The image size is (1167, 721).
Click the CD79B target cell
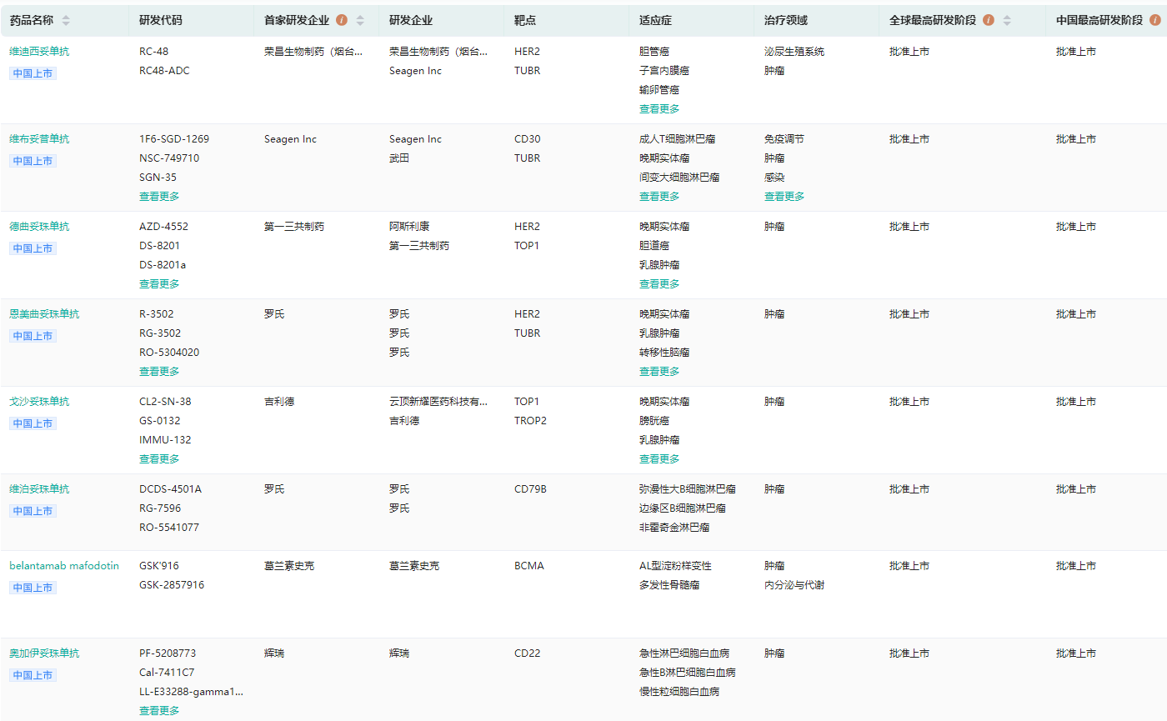(530, 489)
